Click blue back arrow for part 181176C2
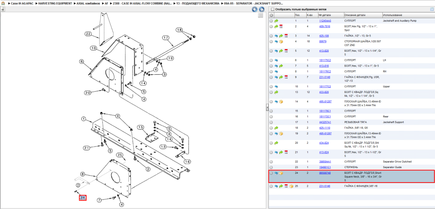Screen dimensions: 435x209 coord(276,72)
